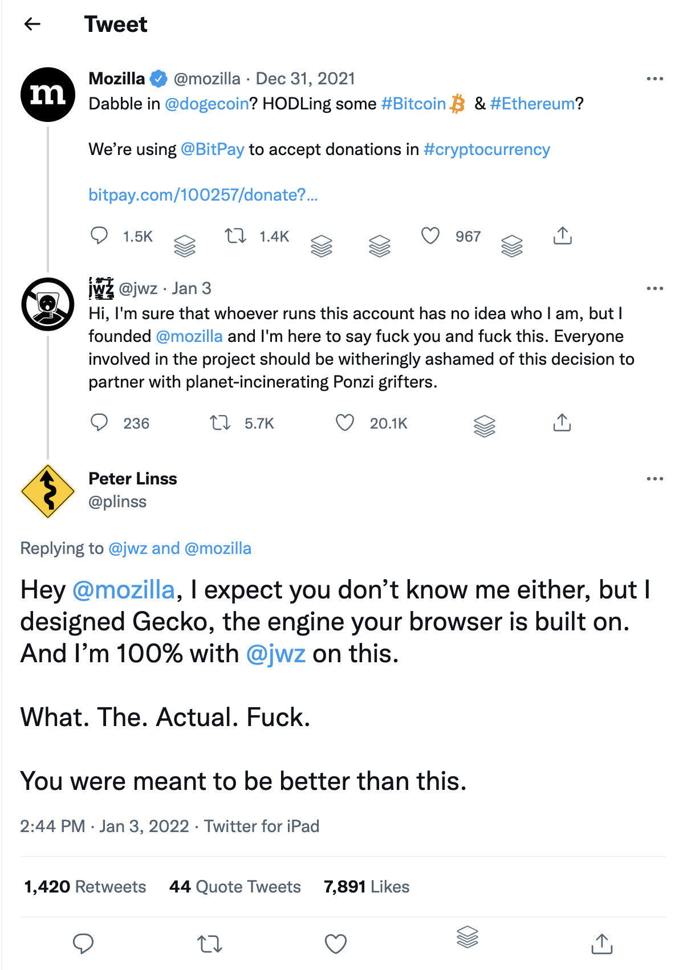Like Mozilla's cryptocurrency tweet
This screenshot has height=970, width=683.
pos(430,235)
